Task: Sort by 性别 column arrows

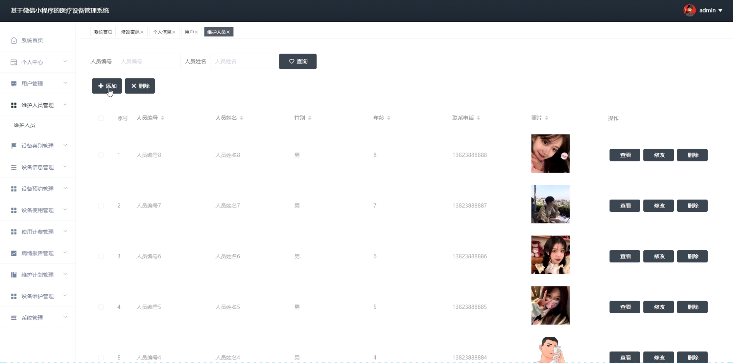Action: coord(310,118)
